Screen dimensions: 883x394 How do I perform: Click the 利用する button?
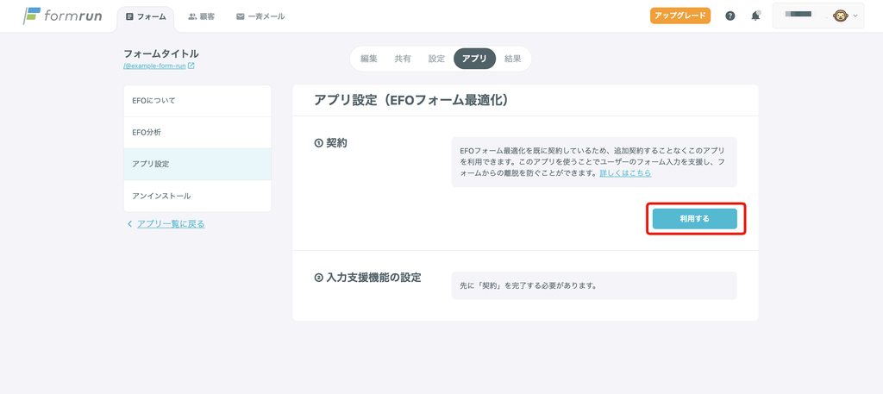694,219
